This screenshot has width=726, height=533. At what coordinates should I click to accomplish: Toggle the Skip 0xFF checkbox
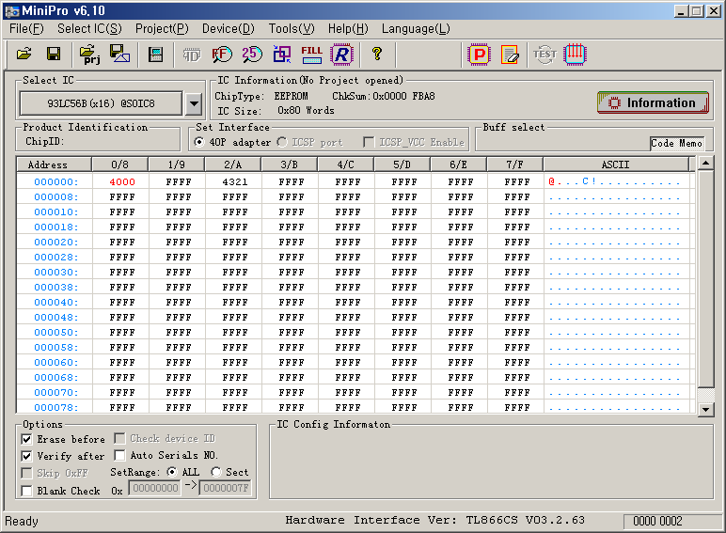pyautogui.click(x=27, y=473)
